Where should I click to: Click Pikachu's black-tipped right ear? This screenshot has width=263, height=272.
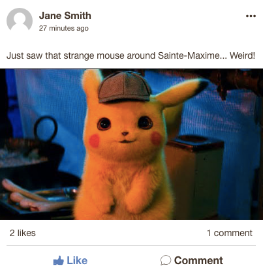click(x=183, y=91)
